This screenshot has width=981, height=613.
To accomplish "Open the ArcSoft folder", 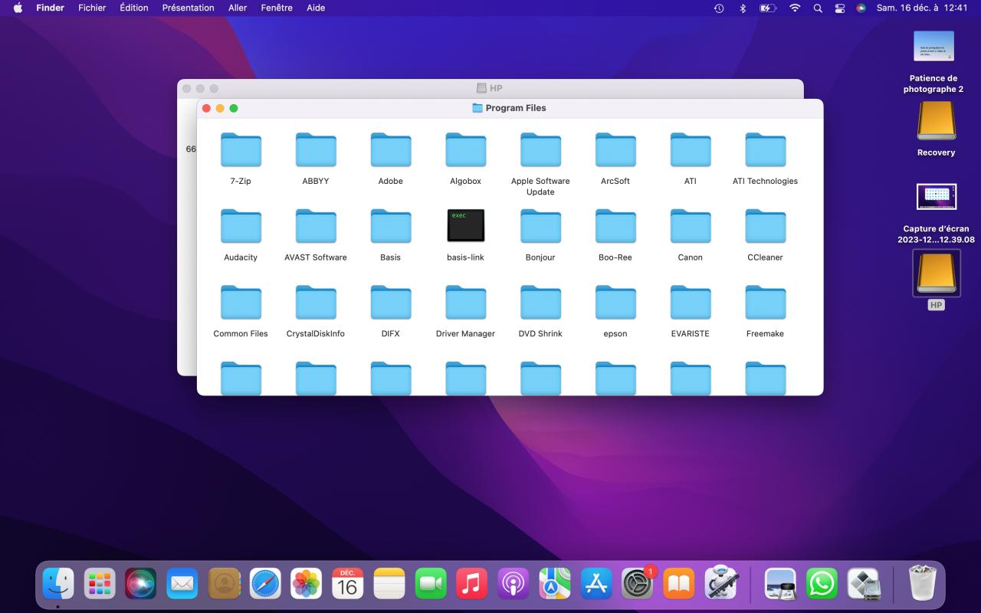I will pyautogui.click(x=615, y=150).
